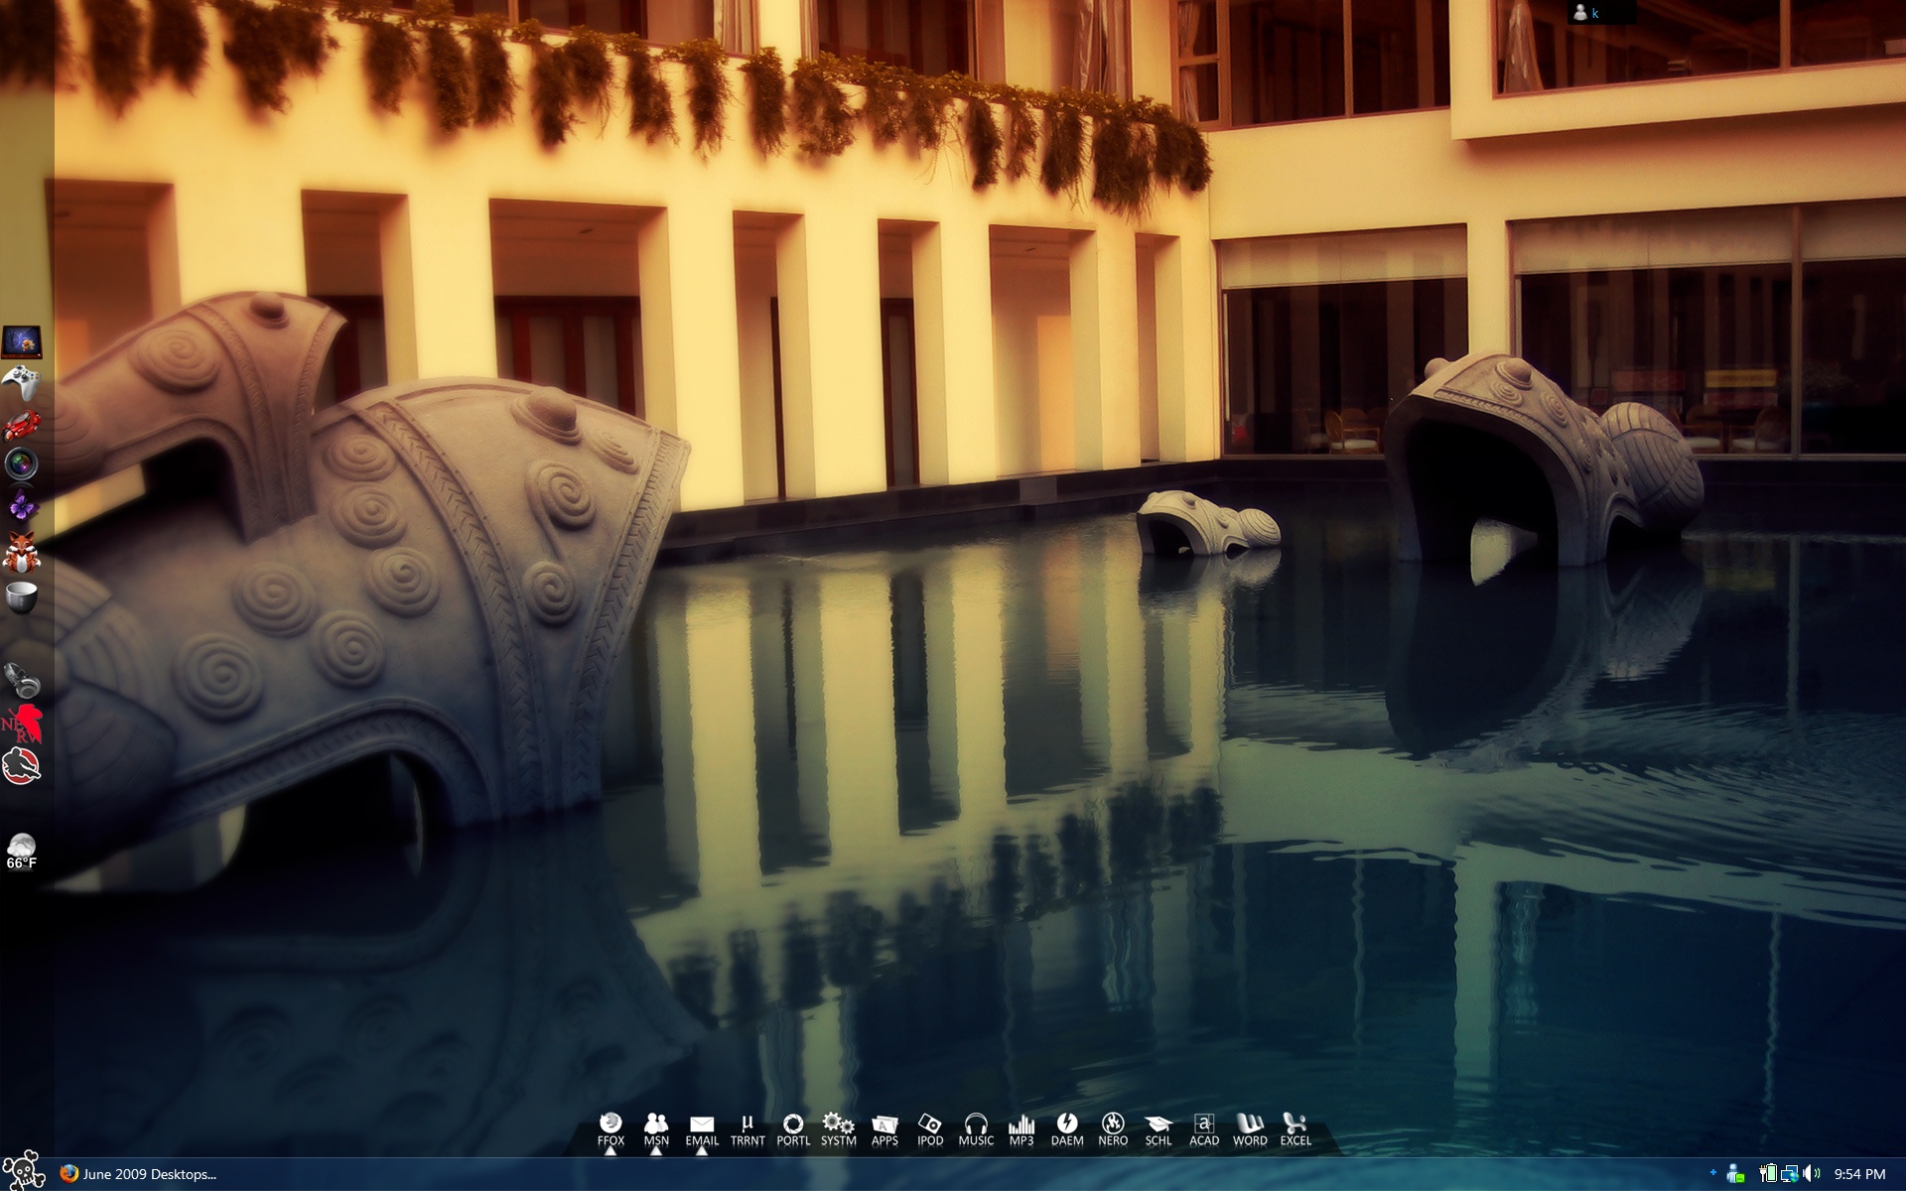Image resolution: width=1906 pixels, height=1191 pixels.
Task: Open the camera lens sidebar icon
Action: click(21, 463)
